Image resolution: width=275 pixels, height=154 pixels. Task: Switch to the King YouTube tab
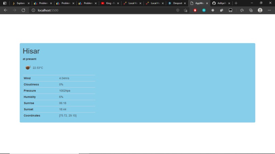point(110,3)
